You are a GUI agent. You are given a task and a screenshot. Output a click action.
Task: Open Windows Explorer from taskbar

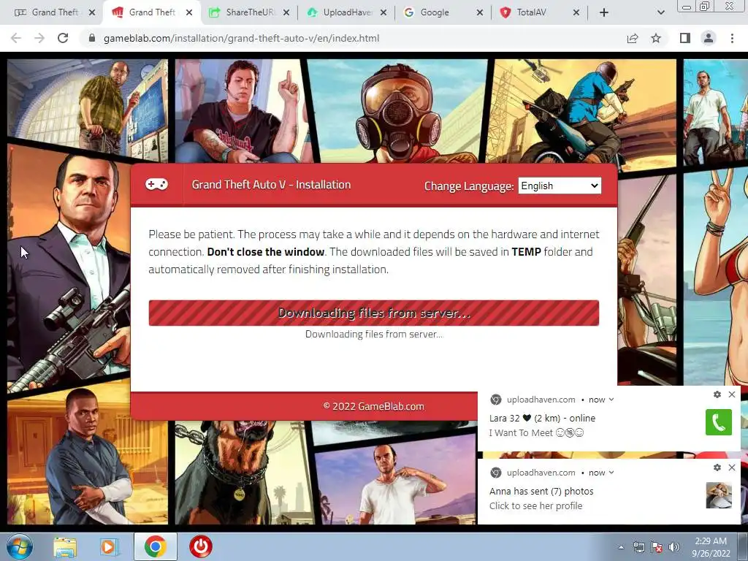[65, 546]
